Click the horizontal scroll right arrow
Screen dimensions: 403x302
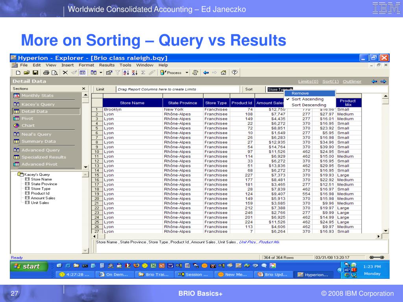[379, 236]
